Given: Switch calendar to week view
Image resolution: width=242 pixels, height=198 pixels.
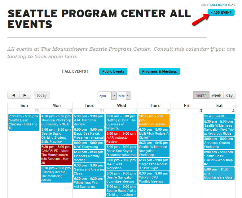Looking at the screenshot, I should [216, 95].
